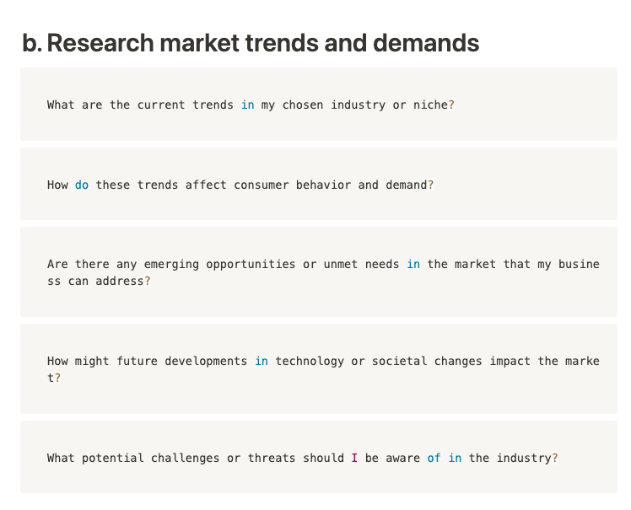This screenshot has height=510, width=631.
Task: Click the word 'societal' in fourth block
Action: click(x=399, y=361)
